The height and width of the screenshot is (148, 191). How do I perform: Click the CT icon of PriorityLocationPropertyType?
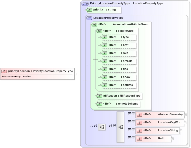coord(85,4)
